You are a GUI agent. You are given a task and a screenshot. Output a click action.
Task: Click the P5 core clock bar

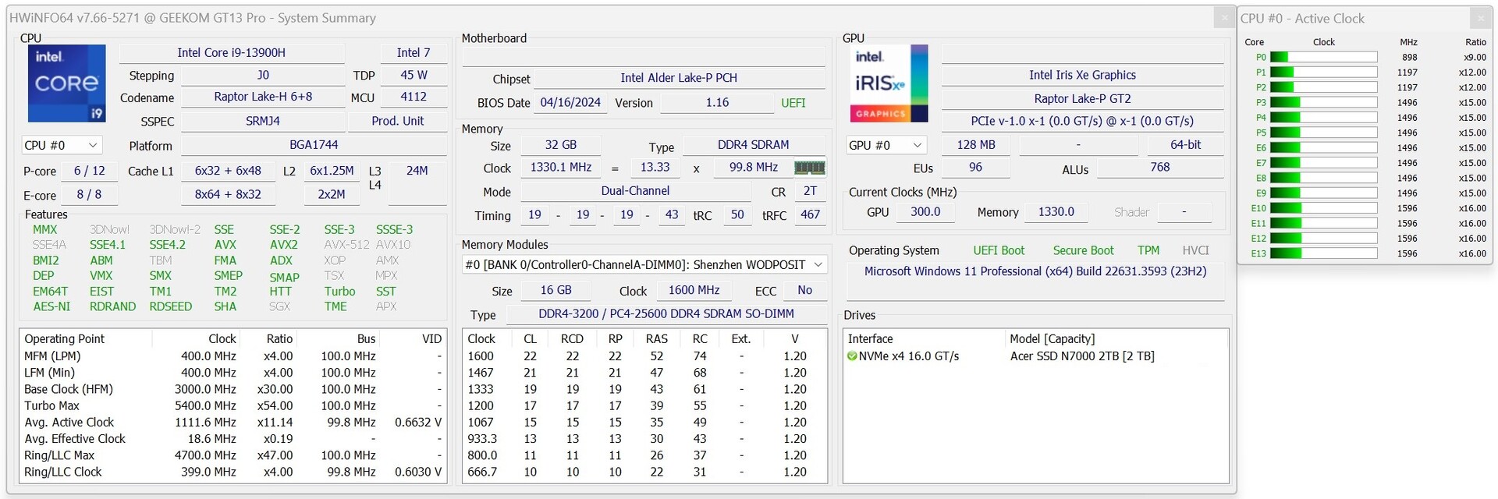1323,133
